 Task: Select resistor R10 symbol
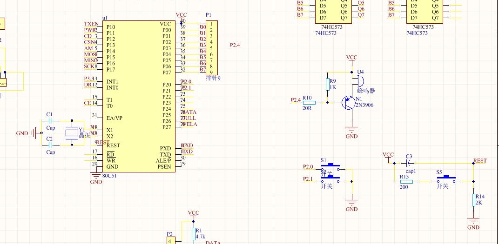[x=309, y=103]
